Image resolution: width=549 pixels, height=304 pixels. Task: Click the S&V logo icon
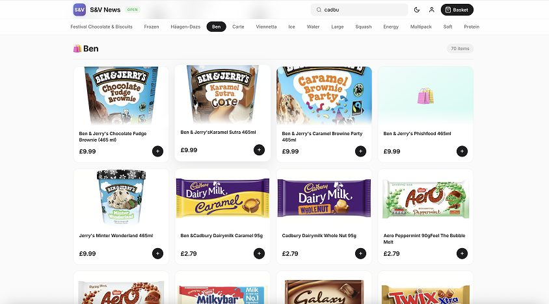79,10
